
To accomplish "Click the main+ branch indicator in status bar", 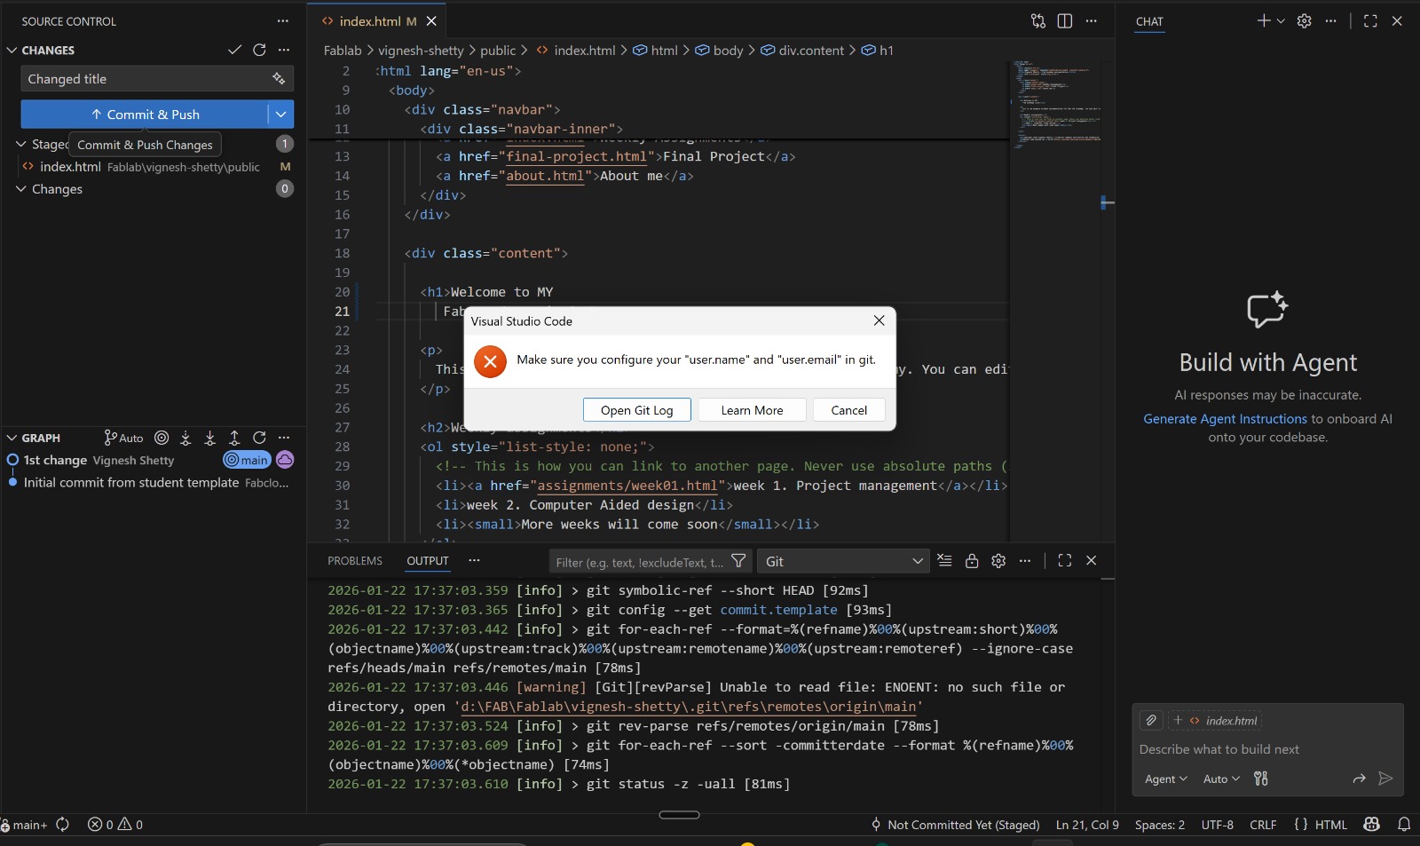I will 25,825.
